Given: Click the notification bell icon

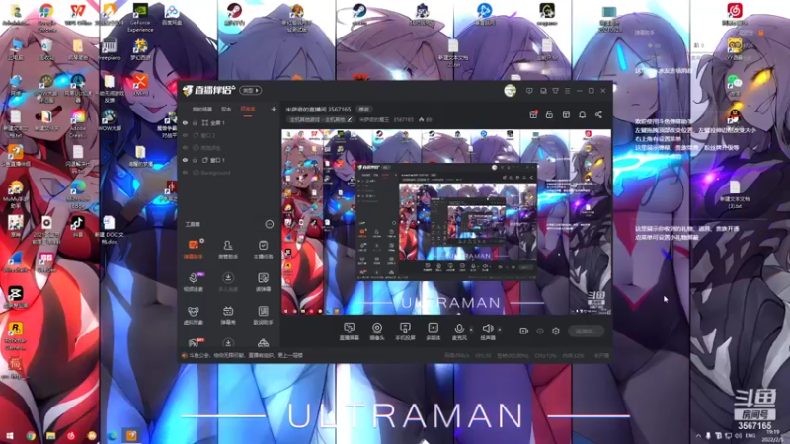Looking at the screenshot, I should tap(582, 114).
